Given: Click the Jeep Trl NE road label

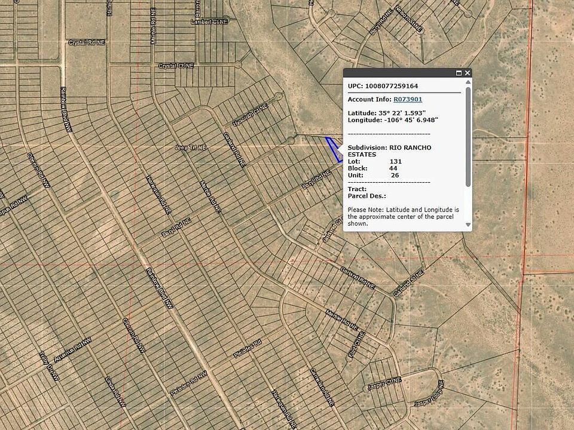Looking at the screenshot, I should coord(191,148).
